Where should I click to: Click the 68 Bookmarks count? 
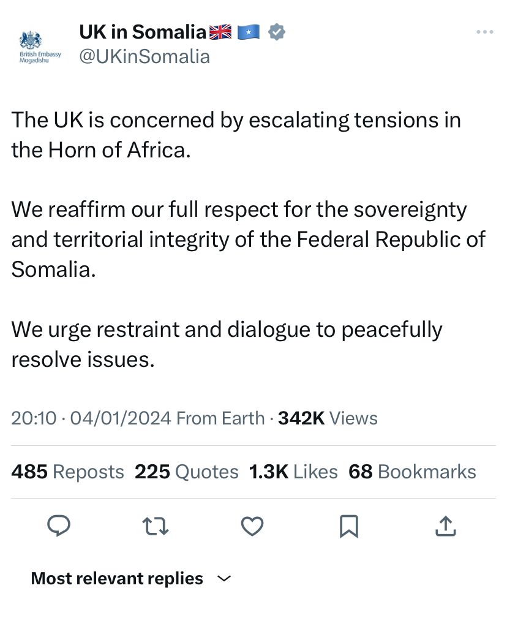pyautogui.click(x=412, y=472)
